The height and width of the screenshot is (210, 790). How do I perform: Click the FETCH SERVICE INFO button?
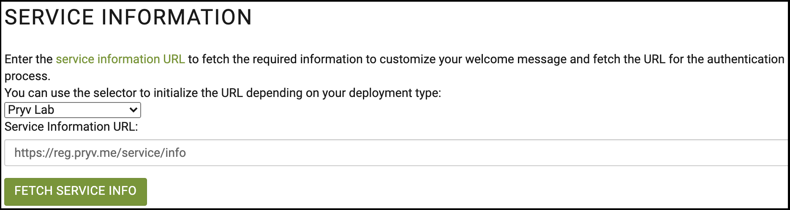click(x=76, y=191)
